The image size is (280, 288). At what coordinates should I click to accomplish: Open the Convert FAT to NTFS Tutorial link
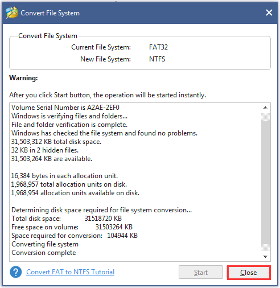pyautogui.click(x=70, y=272)
